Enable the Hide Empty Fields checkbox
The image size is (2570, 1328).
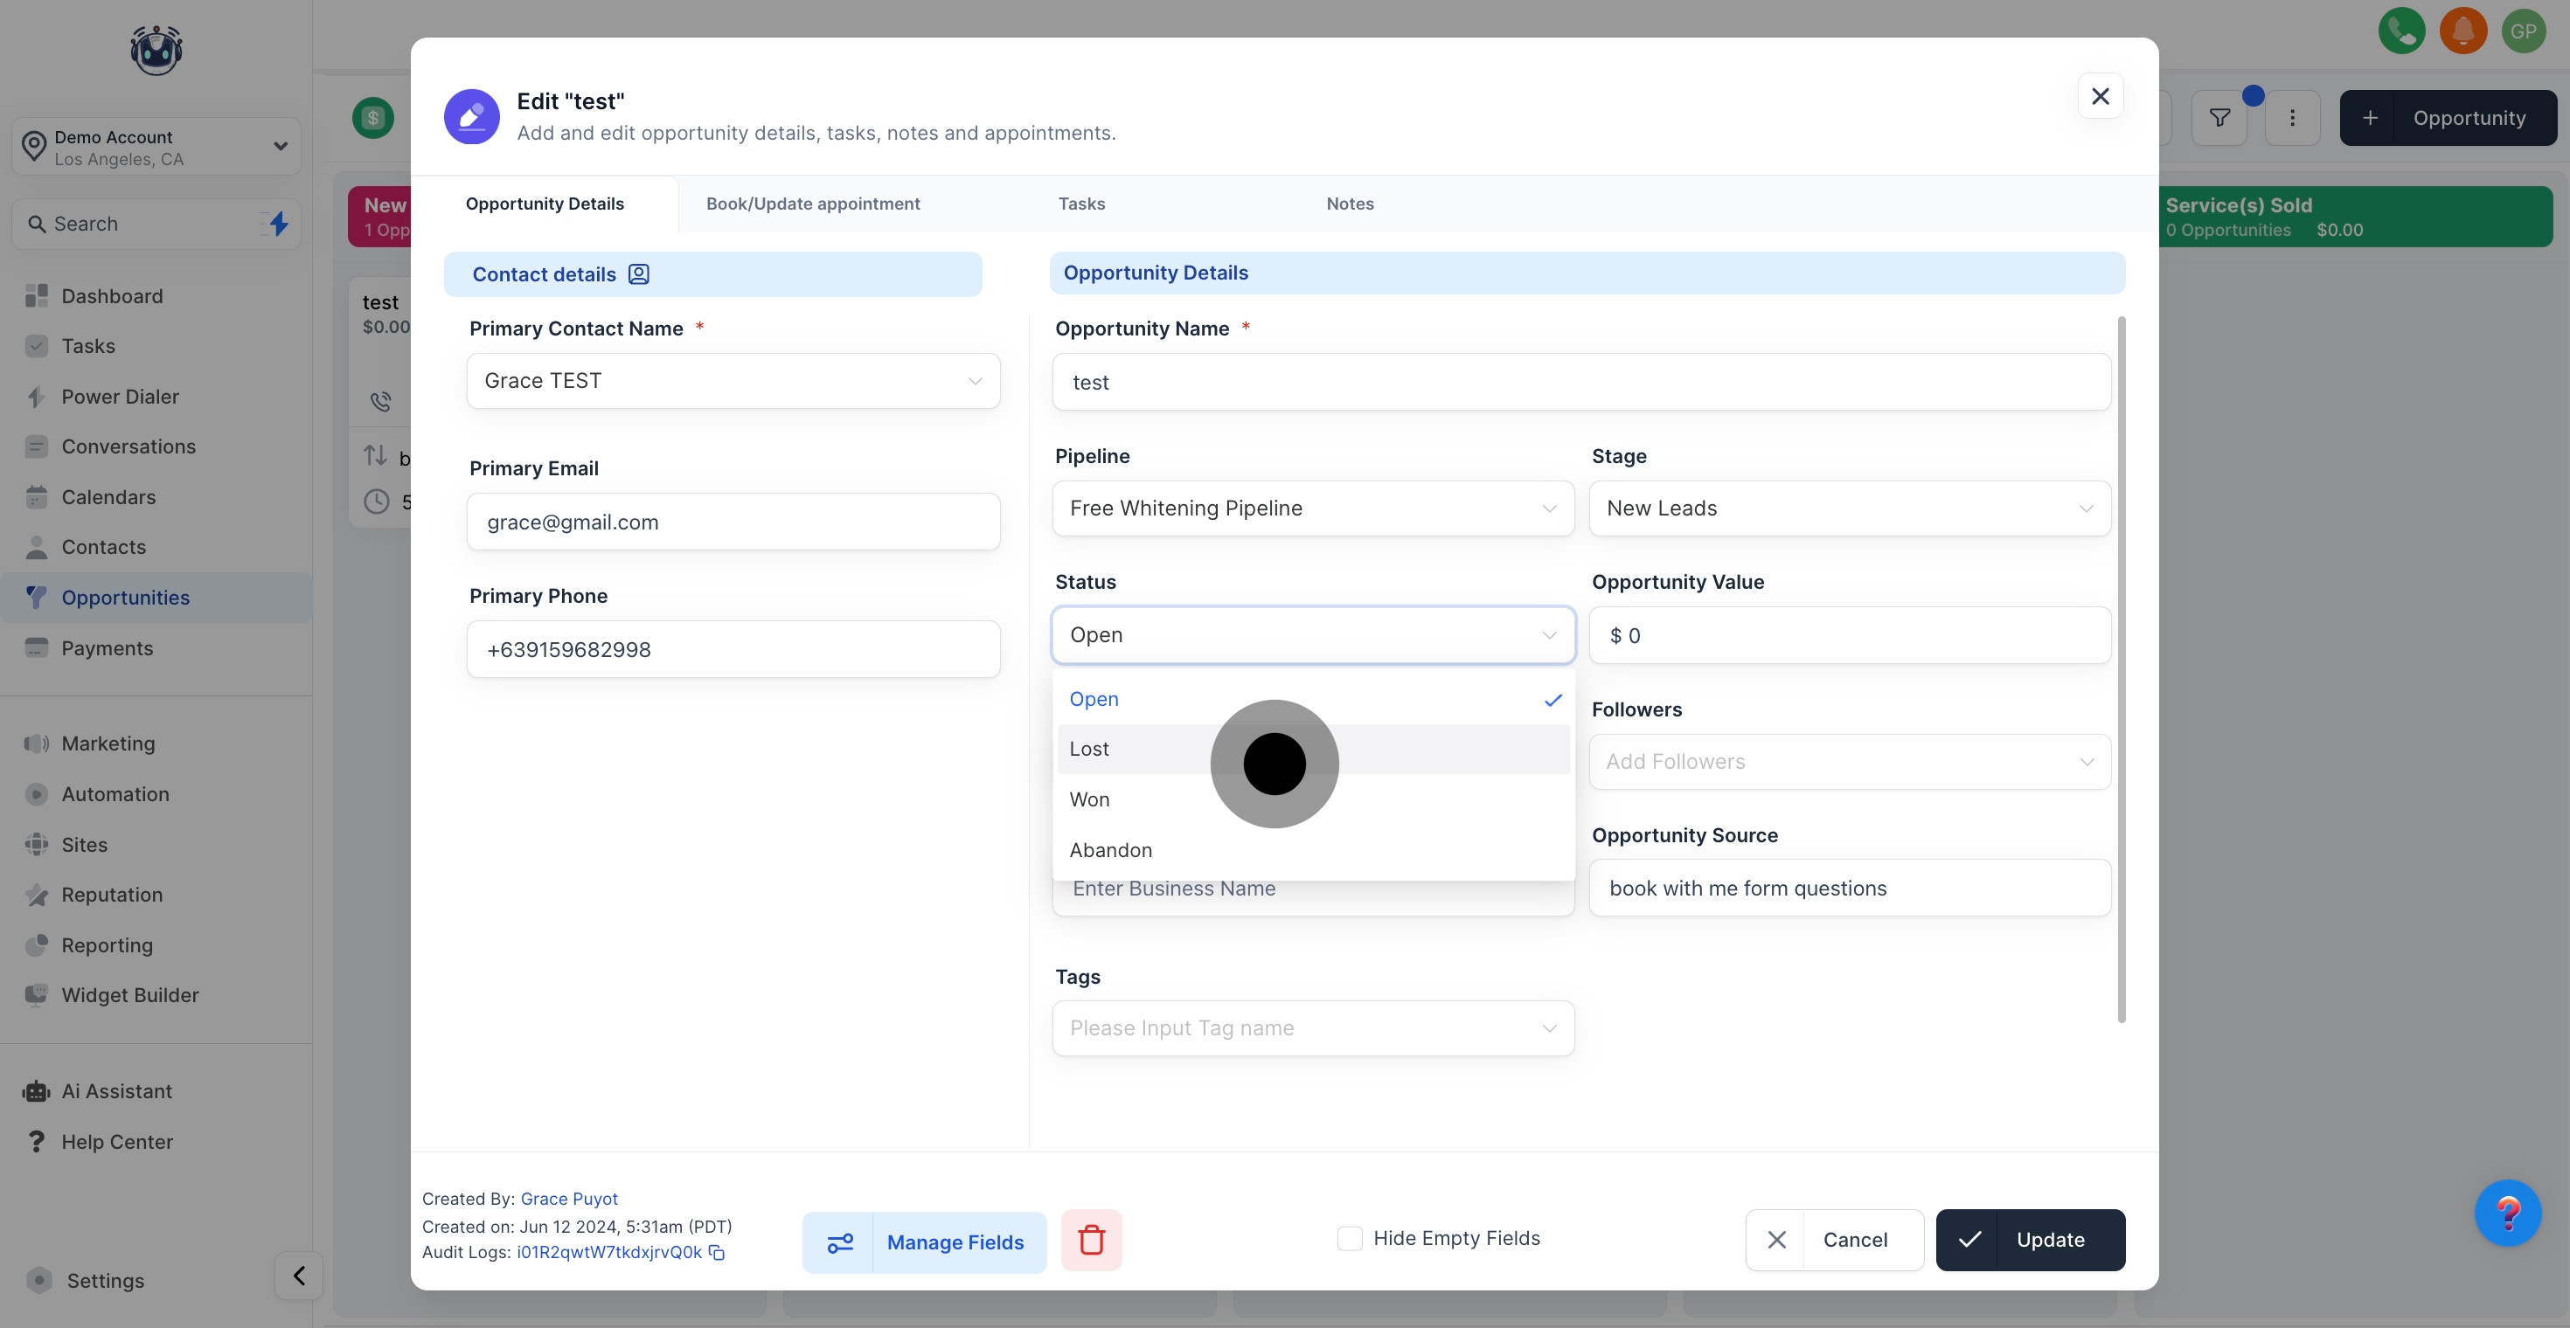1349,1238
